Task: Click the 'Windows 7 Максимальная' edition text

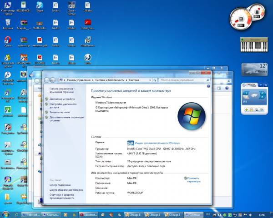Action: 111,103
